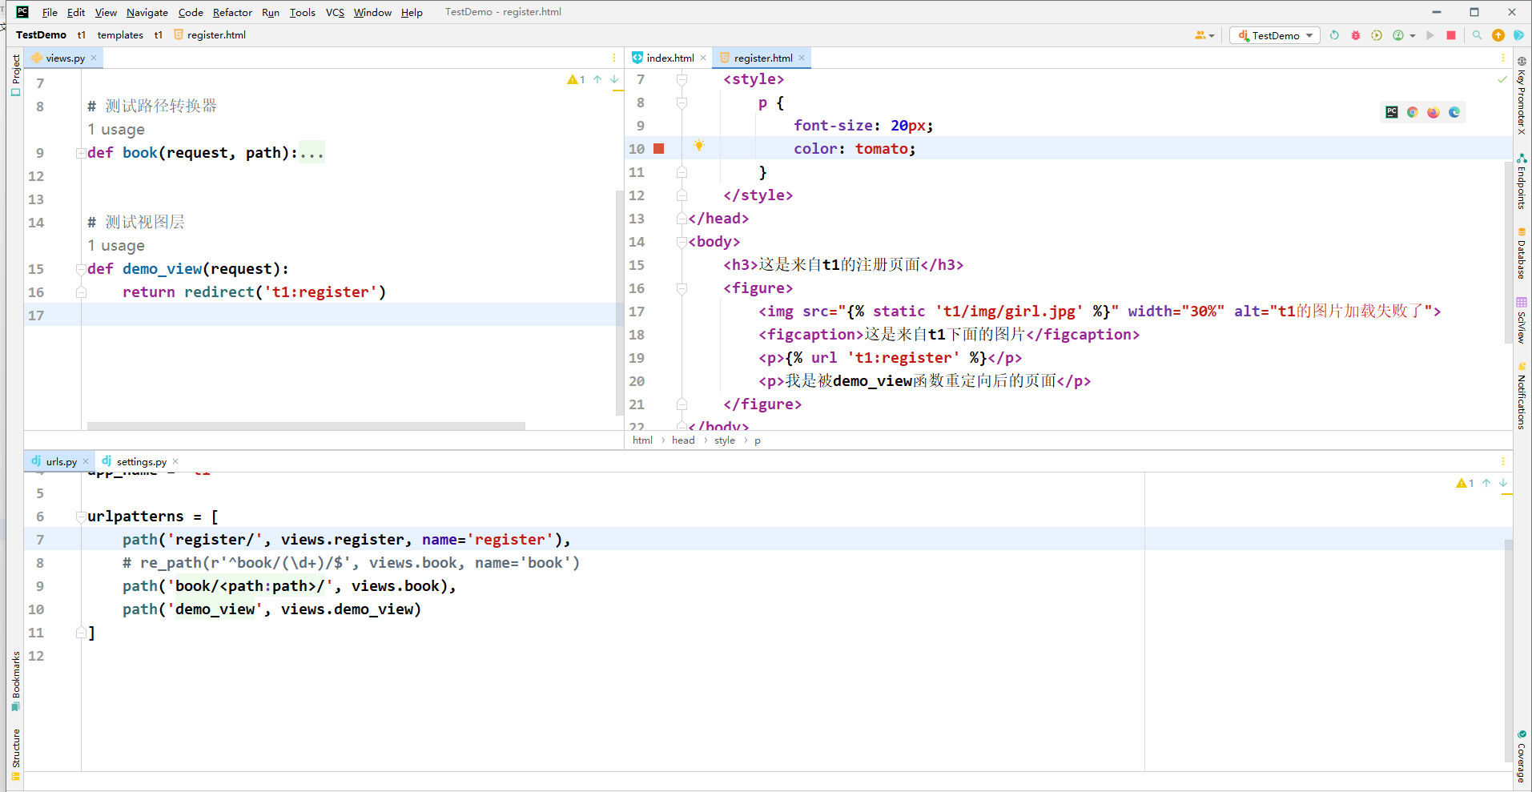Open the Database tool window
This screenshot has height=792, width=1532.
tap(1522, 254)
